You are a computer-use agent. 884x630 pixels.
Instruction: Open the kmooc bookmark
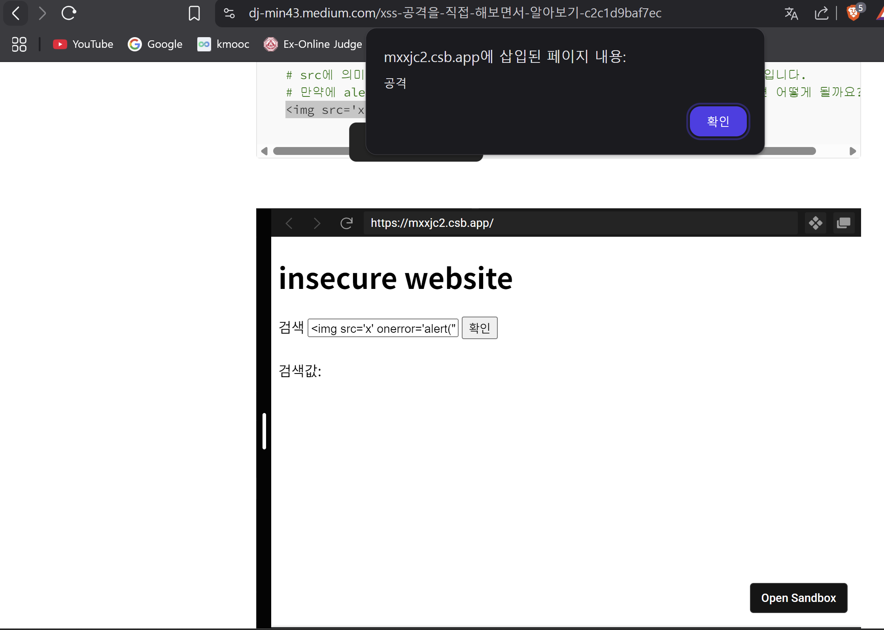[x=223, y=44]
